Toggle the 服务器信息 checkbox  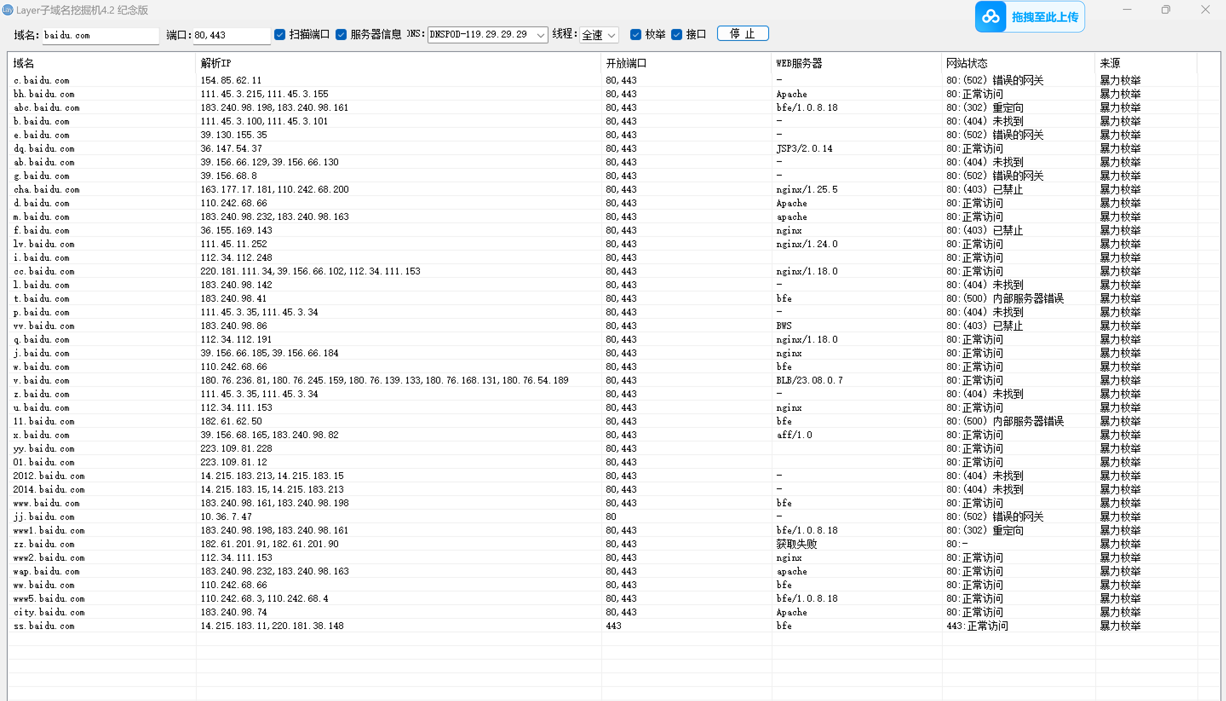click(341, 34)
